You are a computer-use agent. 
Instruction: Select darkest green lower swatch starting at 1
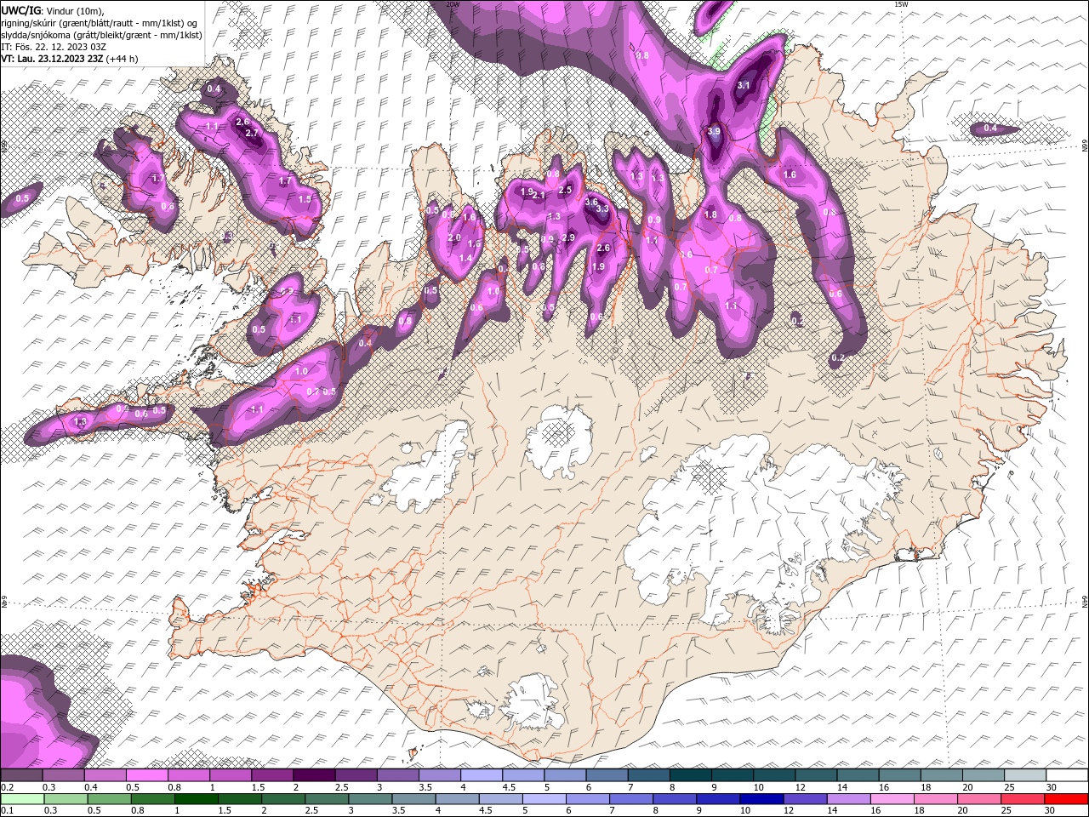(197, 799)
